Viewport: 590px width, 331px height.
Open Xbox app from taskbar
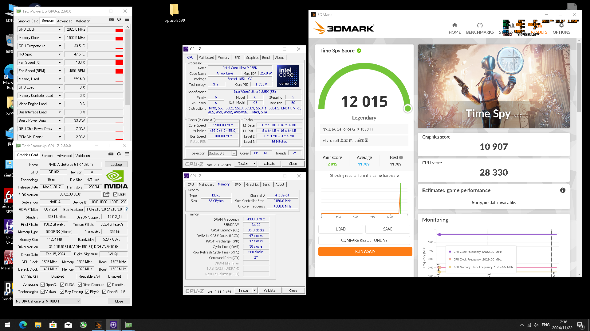tap(83, 325)
